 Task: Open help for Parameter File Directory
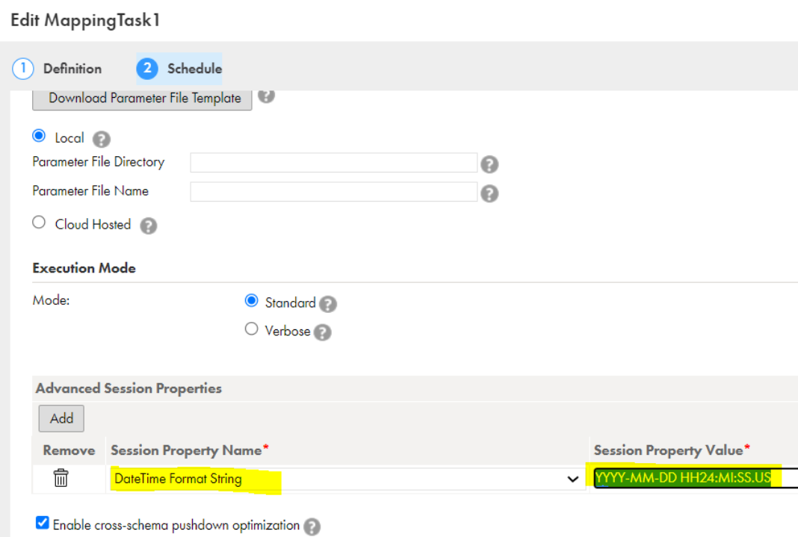click(489, 164)
